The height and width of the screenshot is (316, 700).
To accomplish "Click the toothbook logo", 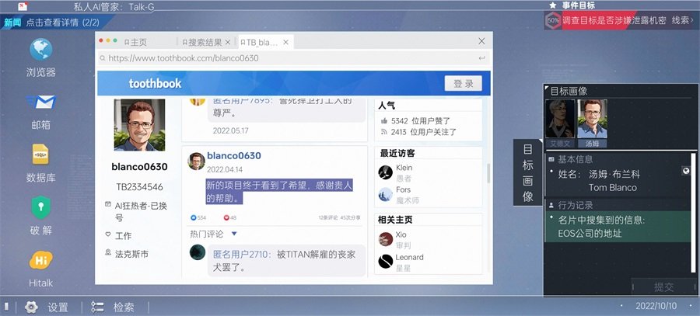I will click(x=155, y=83).
